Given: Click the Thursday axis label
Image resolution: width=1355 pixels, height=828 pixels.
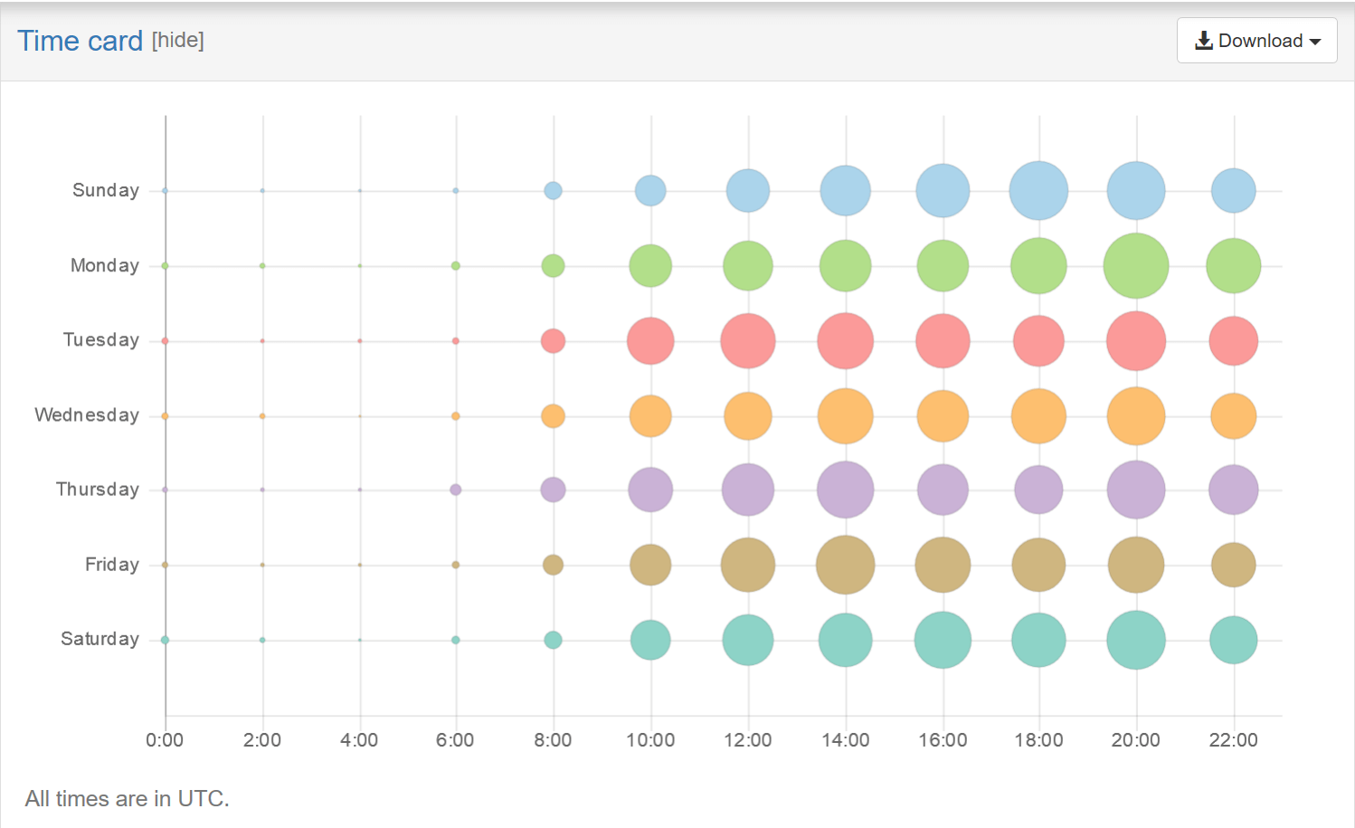Looking at the screenshot, I should (x=98, y=490).
